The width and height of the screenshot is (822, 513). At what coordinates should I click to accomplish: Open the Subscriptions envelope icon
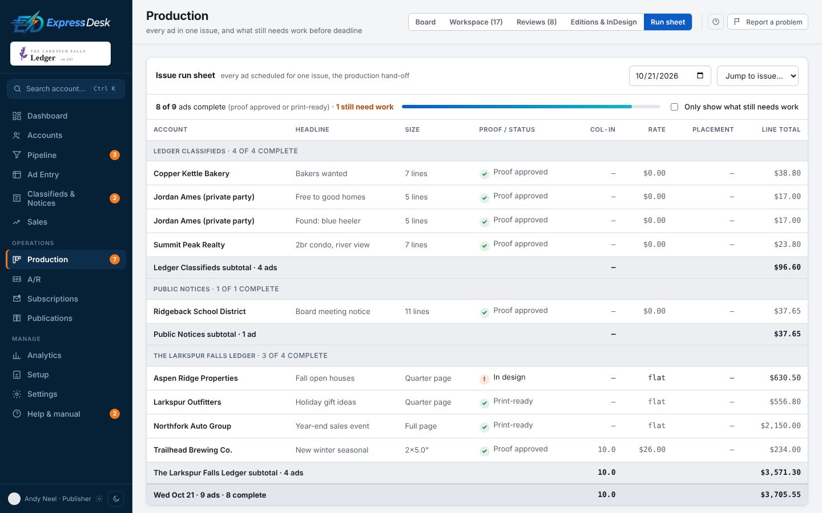(17, 299)
